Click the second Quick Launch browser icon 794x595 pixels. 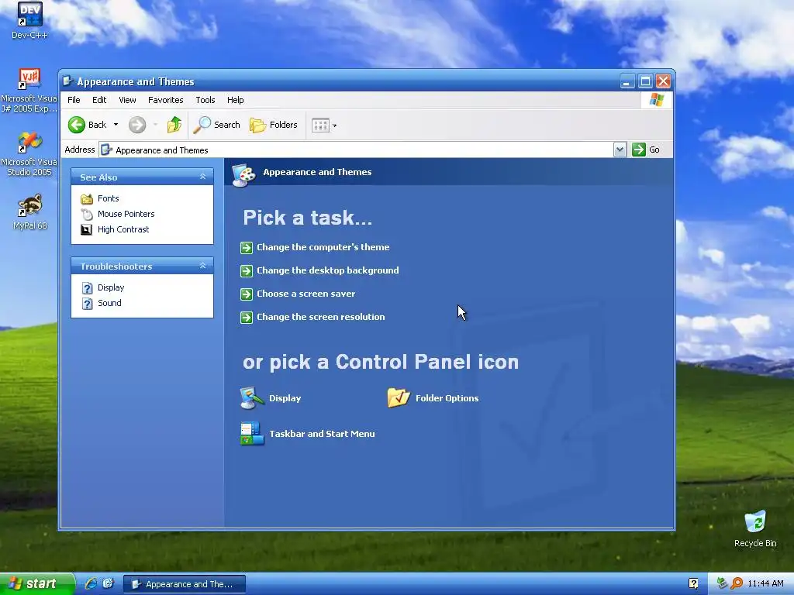pyautogui.click(x=109, y=583)
